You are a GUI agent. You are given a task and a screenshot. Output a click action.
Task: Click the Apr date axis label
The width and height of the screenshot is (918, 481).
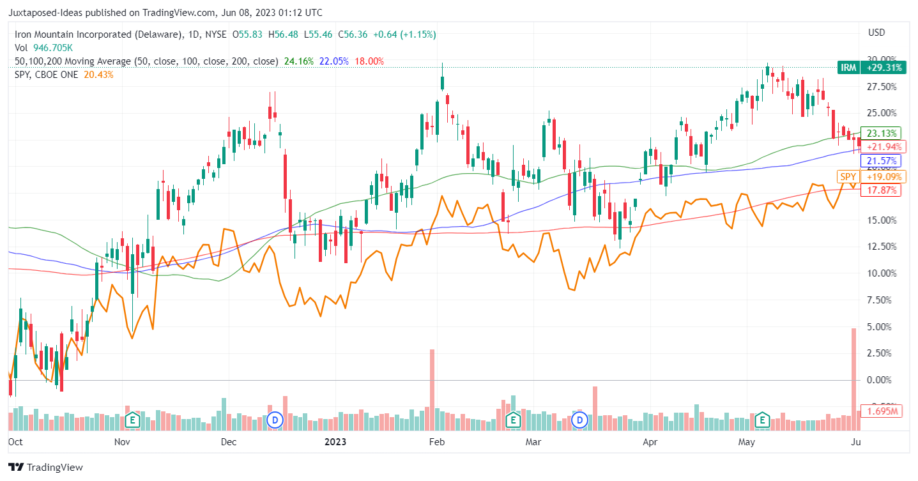click(x=650, y=441)
